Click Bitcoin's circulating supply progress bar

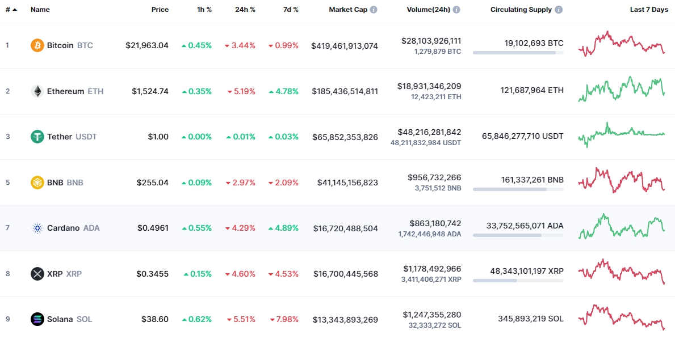(x=518, y=52)
